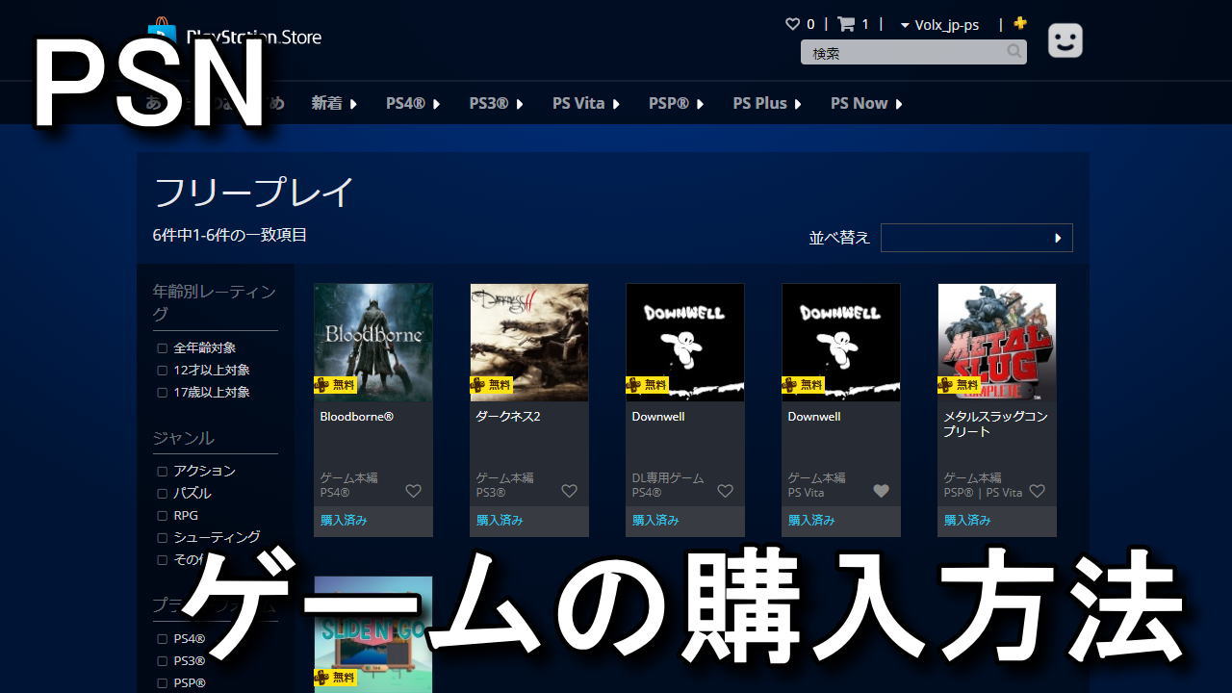Expand the PS Plus navigation menu
Viewport: 1232px width, 693px height.
coord(767,103)
